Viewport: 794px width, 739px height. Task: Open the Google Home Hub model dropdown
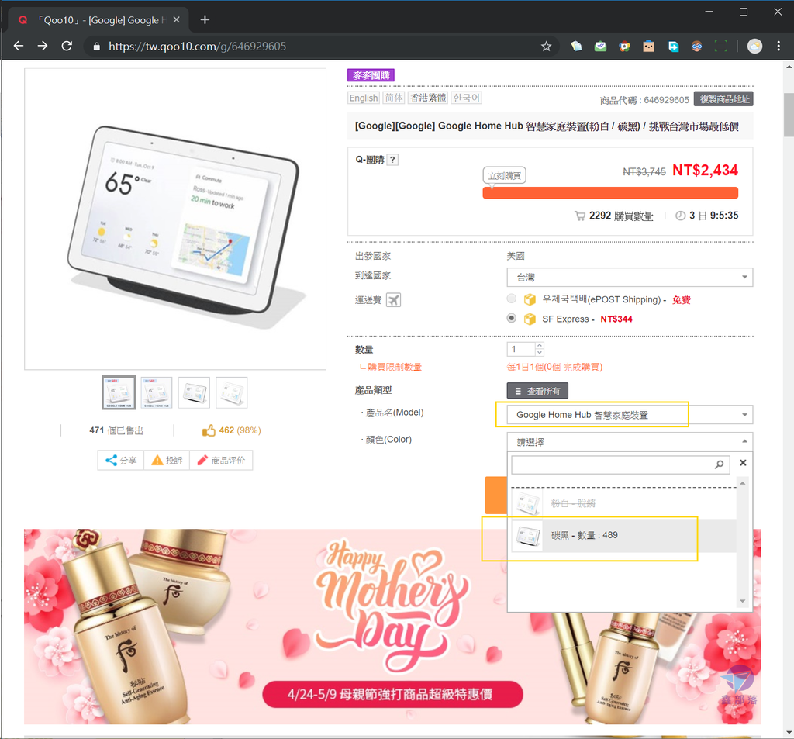[630, 415]
